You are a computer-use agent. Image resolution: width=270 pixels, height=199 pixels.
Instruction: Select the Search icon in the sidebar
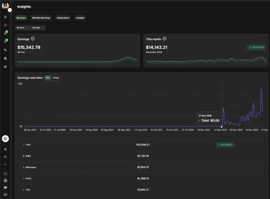coord(5,25)
